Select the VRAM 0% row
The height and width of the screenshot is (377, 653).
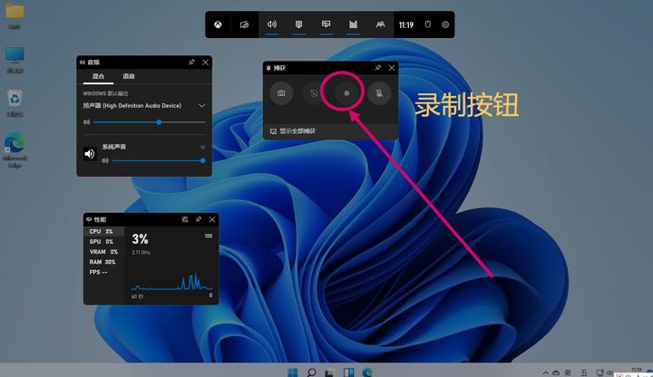(104, 252)
